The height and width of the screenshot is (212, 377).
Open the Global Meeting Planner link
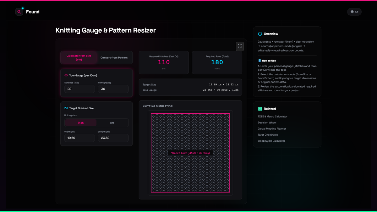point(272,129)
